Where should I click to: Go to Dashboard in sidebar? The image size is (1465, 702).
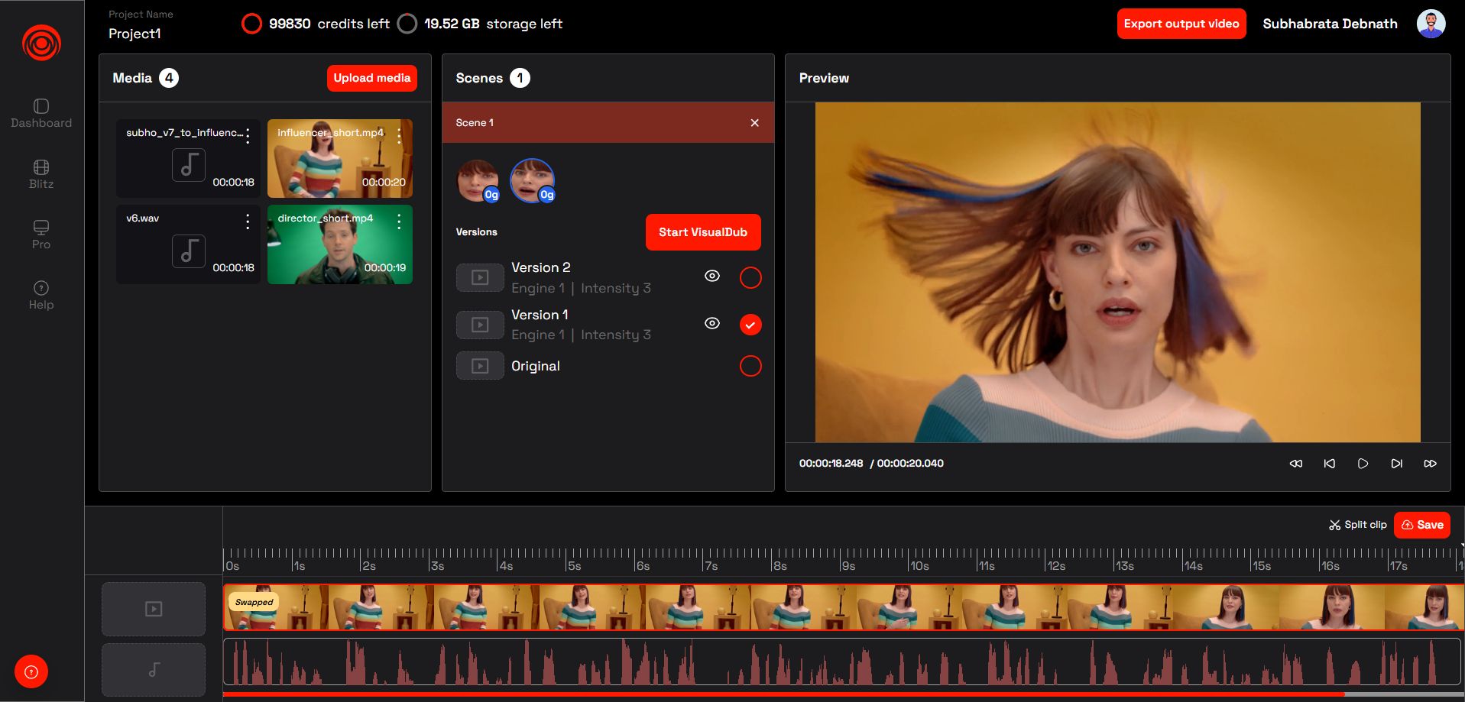(41, 113)
